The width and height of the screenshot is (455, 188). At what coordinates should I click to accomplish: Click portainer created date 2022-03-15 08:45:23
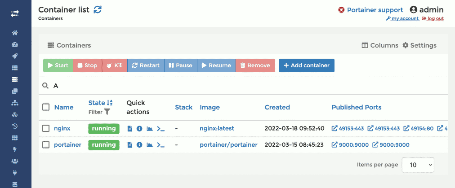coord(294,144)
